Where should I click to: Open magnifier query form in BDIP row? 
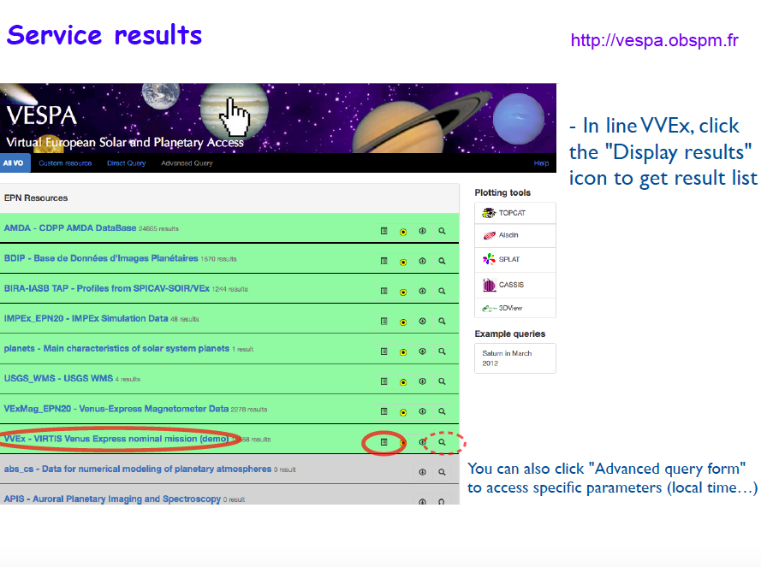click(x=442, y=262)
